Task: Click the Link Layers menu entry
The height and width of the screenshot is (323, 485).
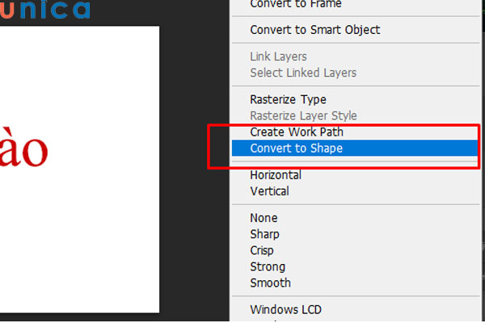Action: (278, 57)
